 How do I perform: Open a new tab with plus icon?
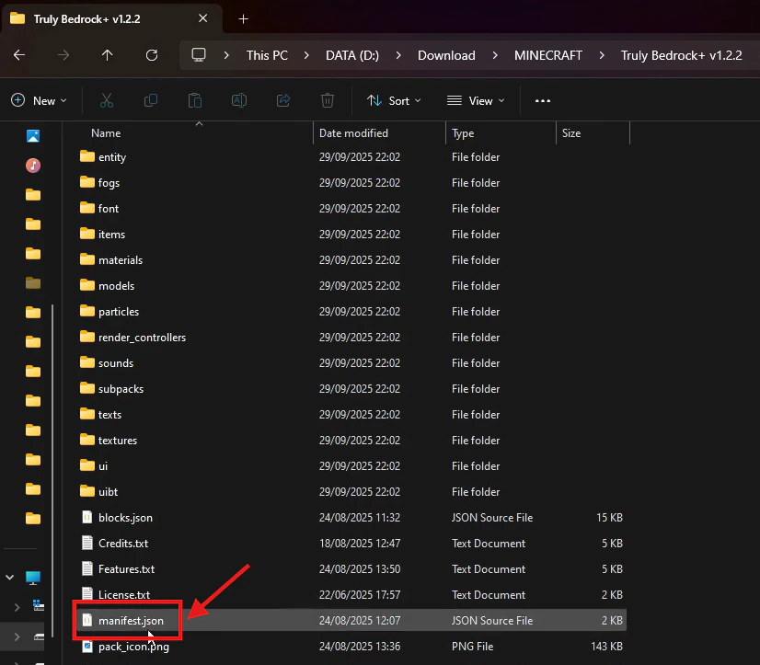pos(243,19)
